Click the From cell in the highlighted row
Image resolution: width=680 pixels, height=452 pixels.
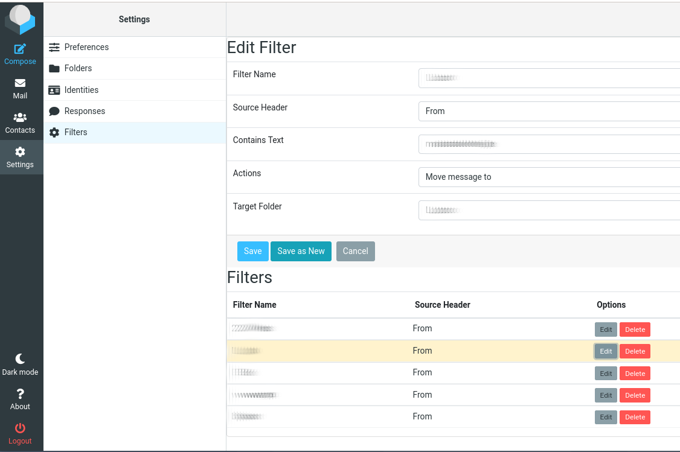[422, 351]
